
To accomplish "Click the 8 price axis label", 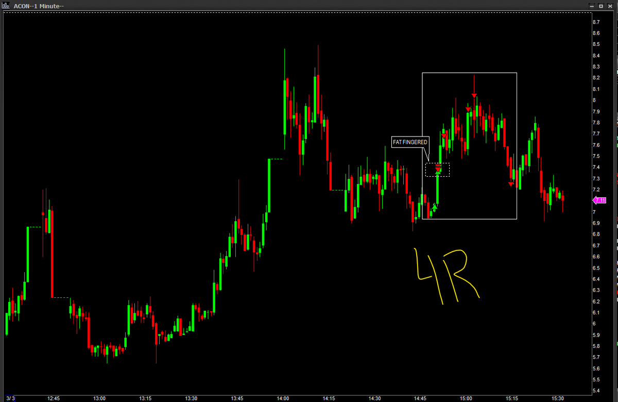I will (x=594, y=100).
